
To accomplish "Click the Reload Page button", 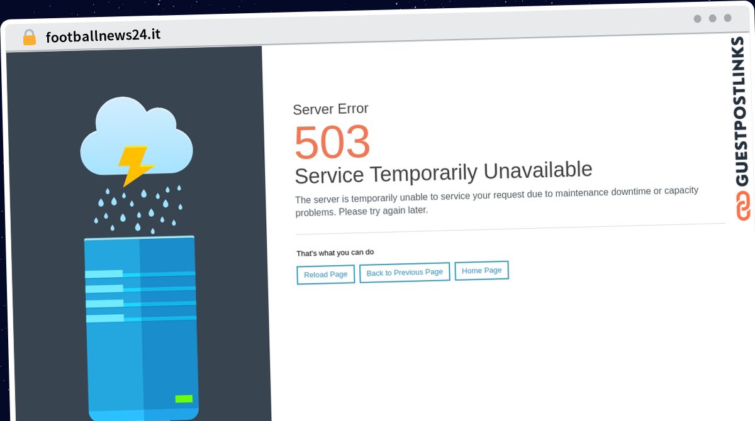I will point(326,275).
